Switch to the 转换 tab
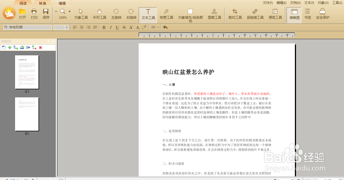This screenshot has width=344, height=180. 42,3
